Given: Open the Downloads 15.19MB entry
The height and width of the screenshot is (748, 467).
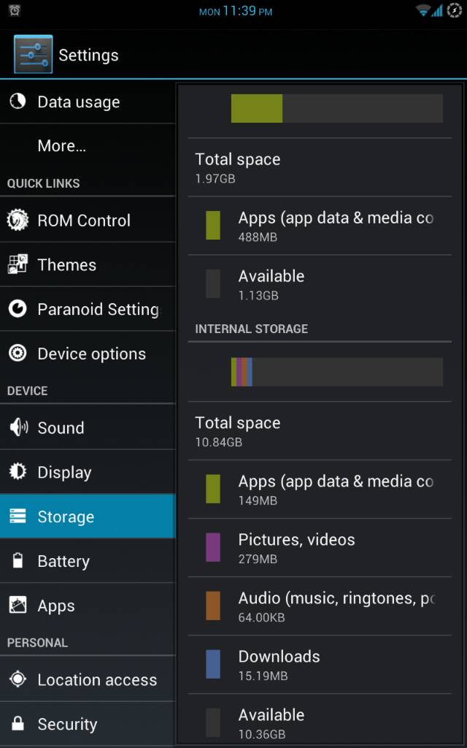Looking at the screenshot, I should click(x=320, y=665).
